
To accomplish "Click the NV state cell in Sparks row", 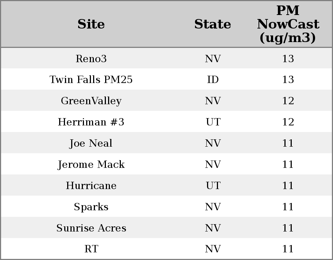I will pyautogui.click(x=213, y=207).
